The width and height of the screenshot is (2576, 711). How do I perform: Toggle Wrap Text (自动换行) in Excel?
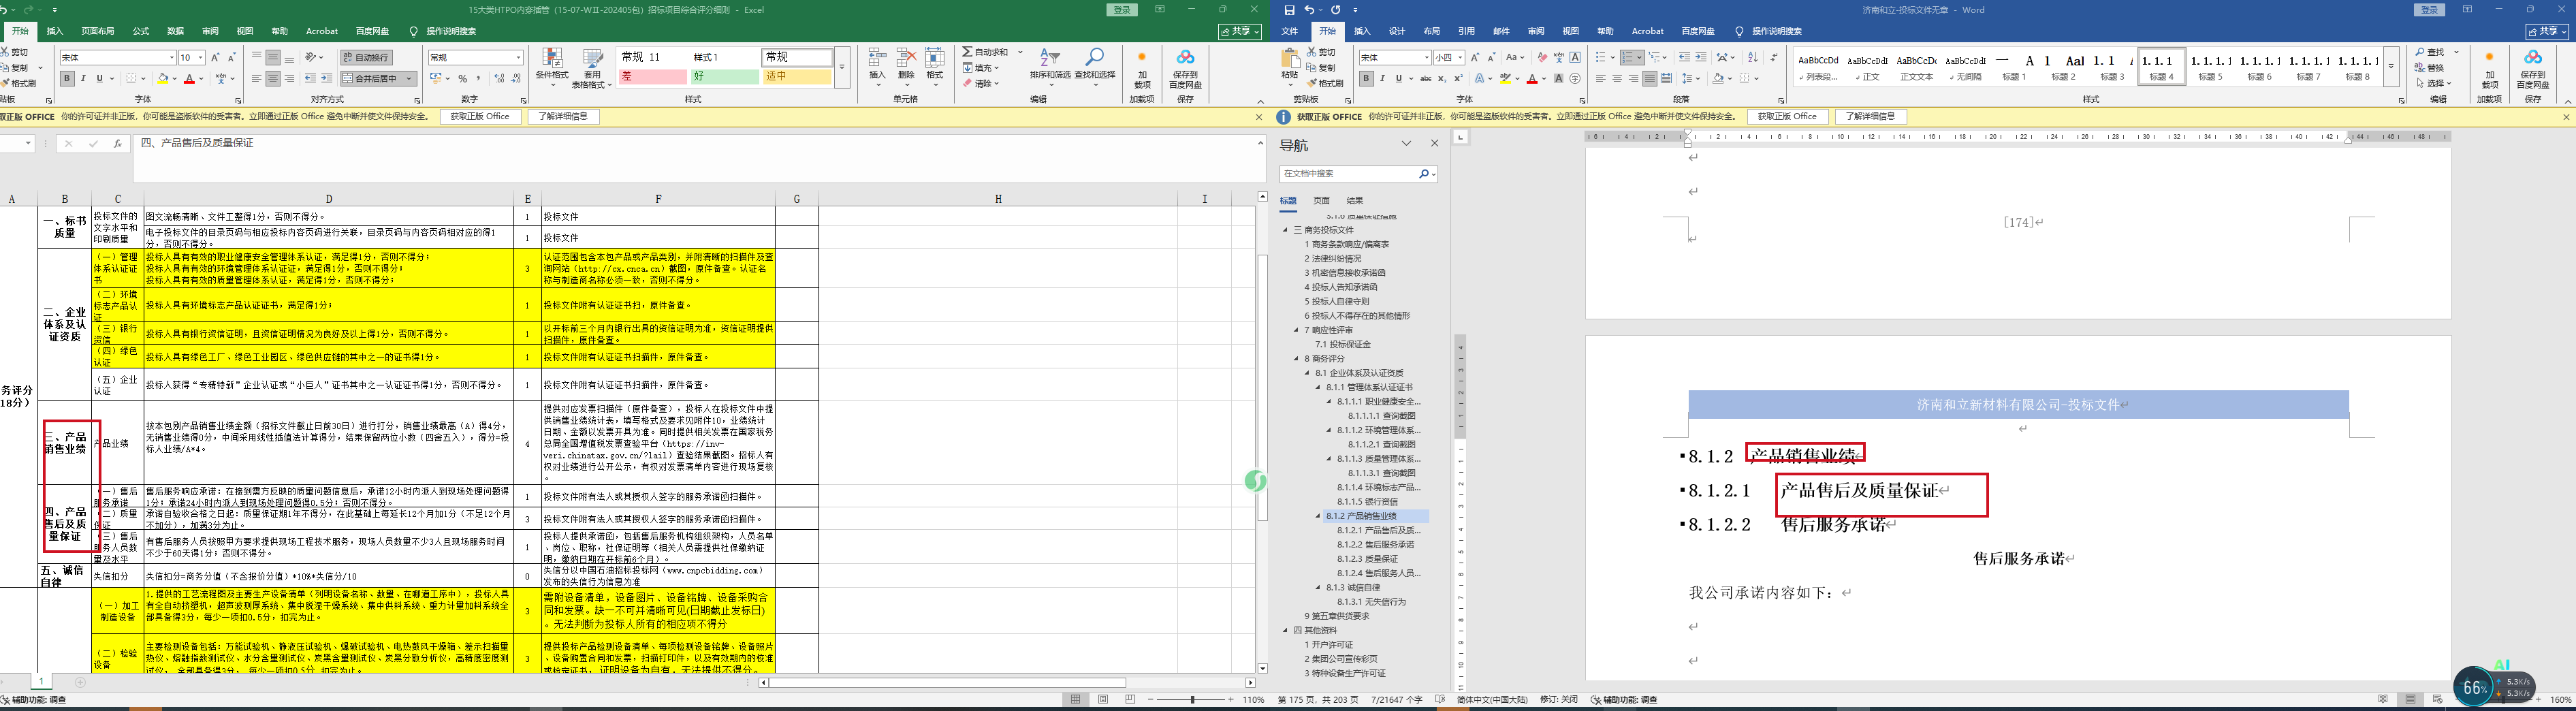click(366, 58)
